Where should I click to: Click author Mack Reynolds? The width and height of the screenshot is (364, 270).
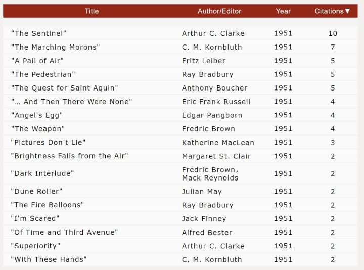[x=210, y=178]
